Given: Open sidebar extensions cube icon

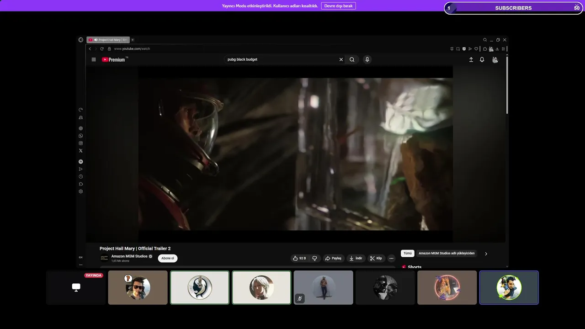Looking at the screenshot, I should (81, 184).
